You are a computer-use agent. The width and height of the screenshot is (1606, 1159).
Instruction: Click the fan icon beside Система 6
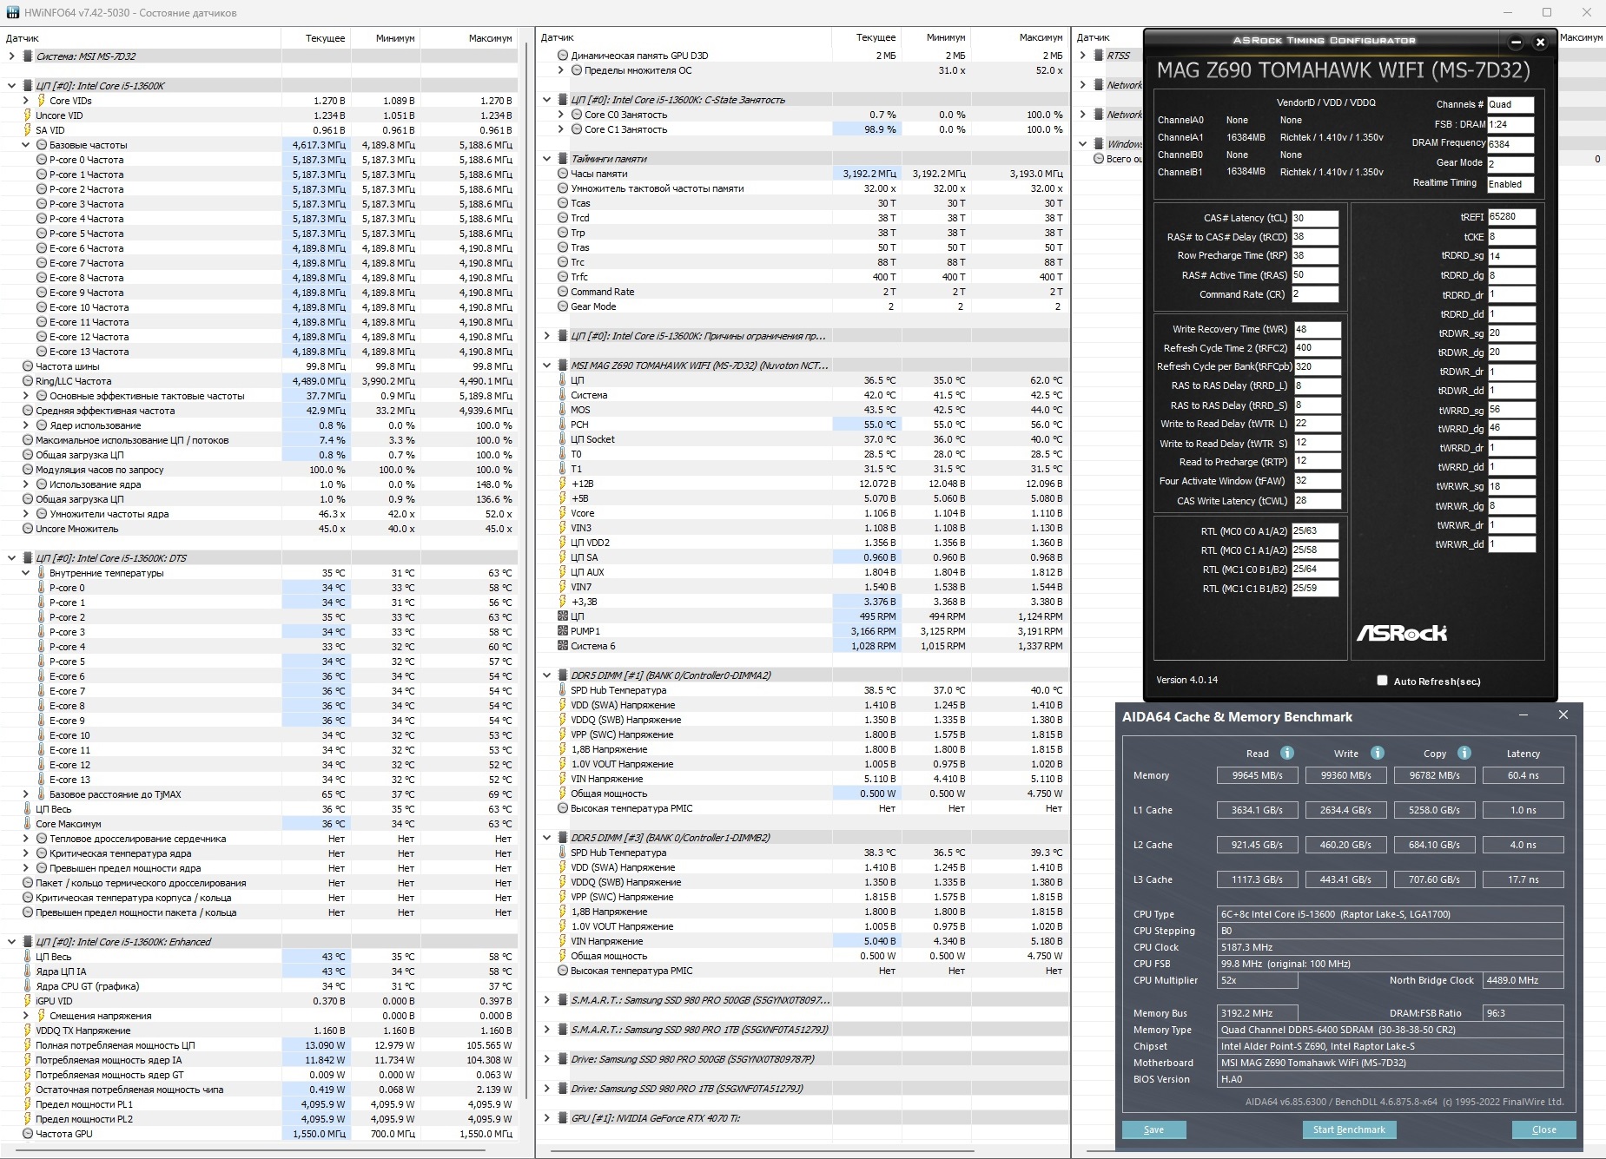(x=563, y=646)
